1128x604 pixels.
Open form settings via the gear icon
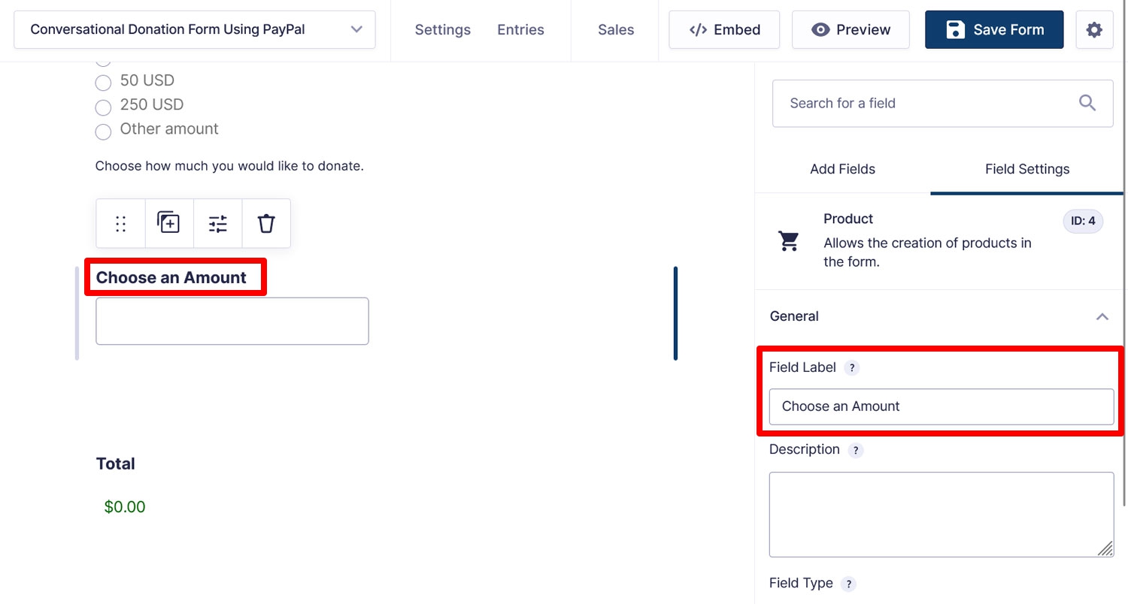(x=1094, y=30)
